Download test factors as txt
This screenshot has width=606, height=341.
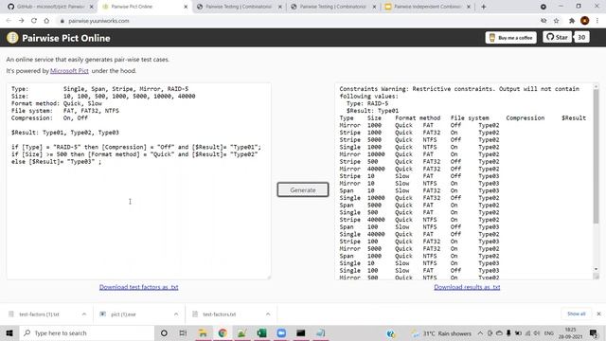(139, 287)
